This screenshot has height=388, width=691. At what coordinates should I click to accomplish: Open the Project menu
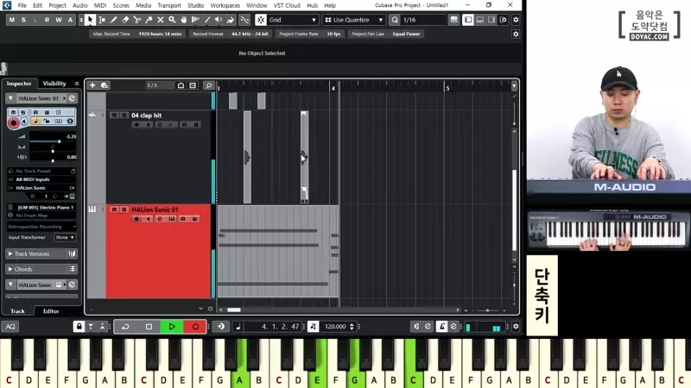57,5
